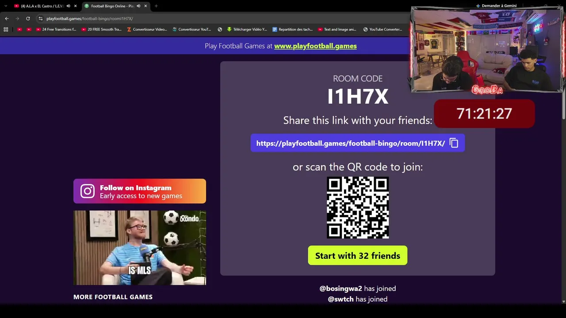Close the A.L.A x EL Castro tab
This screenshot has width=566, height=318.
click(x=75, y=6)
